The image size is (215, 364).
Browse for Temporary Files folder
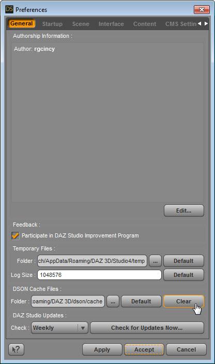[x=155, y=261]
